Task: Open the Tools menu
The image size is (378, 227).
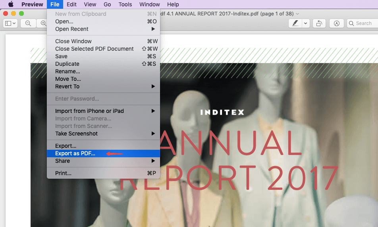Action: pos(125,4)
